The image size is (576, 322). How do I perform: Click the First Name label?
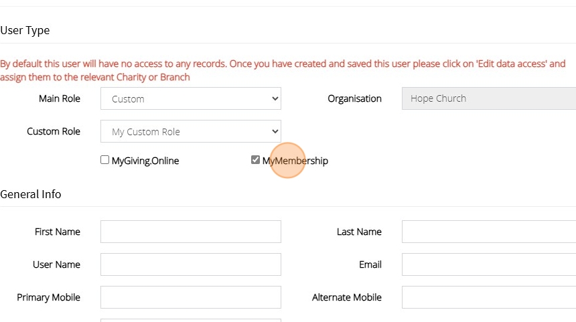58,232
